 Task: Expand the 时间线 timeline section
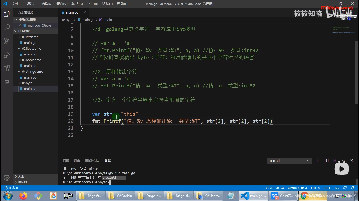pyautogui.click(x=35, y=182)
